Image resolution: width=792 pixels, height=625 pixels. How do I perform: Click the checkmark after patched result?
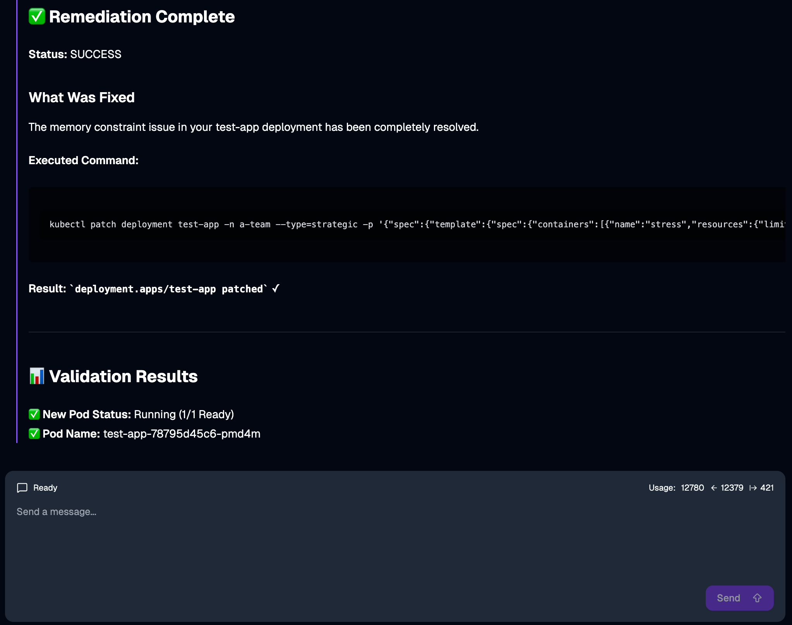click(x=276, y=288)
